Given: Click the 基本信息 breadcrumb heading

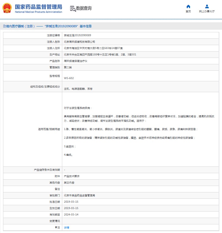Looking at the screenshot, I should coord(86,26).
